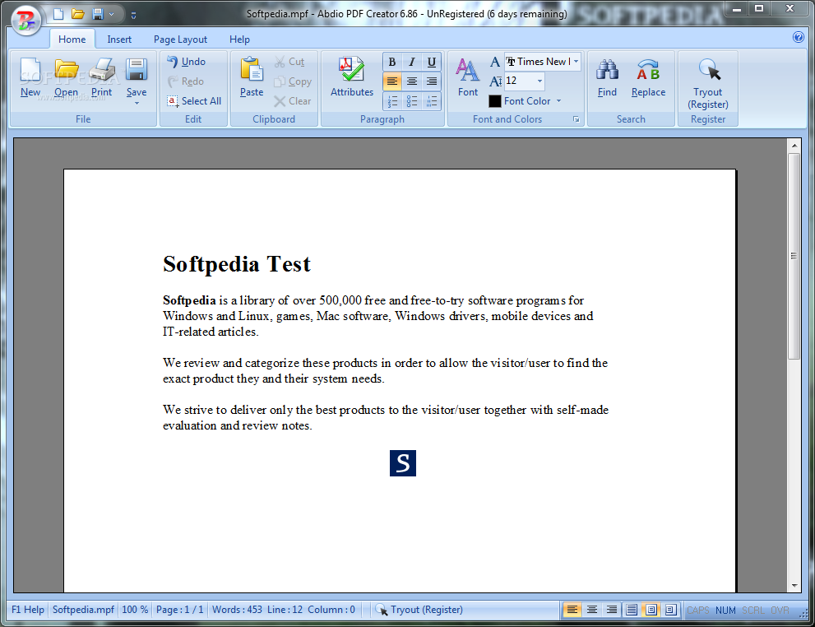Screen dimensions: 815x627
Task: Click the Cut scissors icon
Action: coord(280,62)
